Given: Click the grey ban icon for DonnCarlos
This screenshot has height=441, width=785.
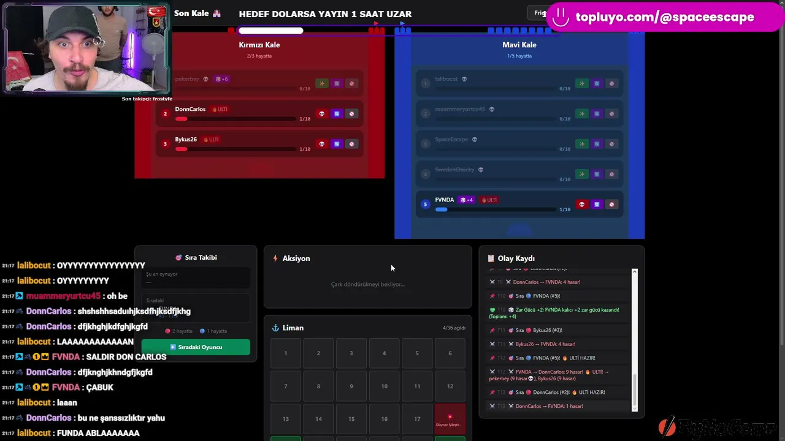Looking at the screenshot, I should [x=351, y=113].
